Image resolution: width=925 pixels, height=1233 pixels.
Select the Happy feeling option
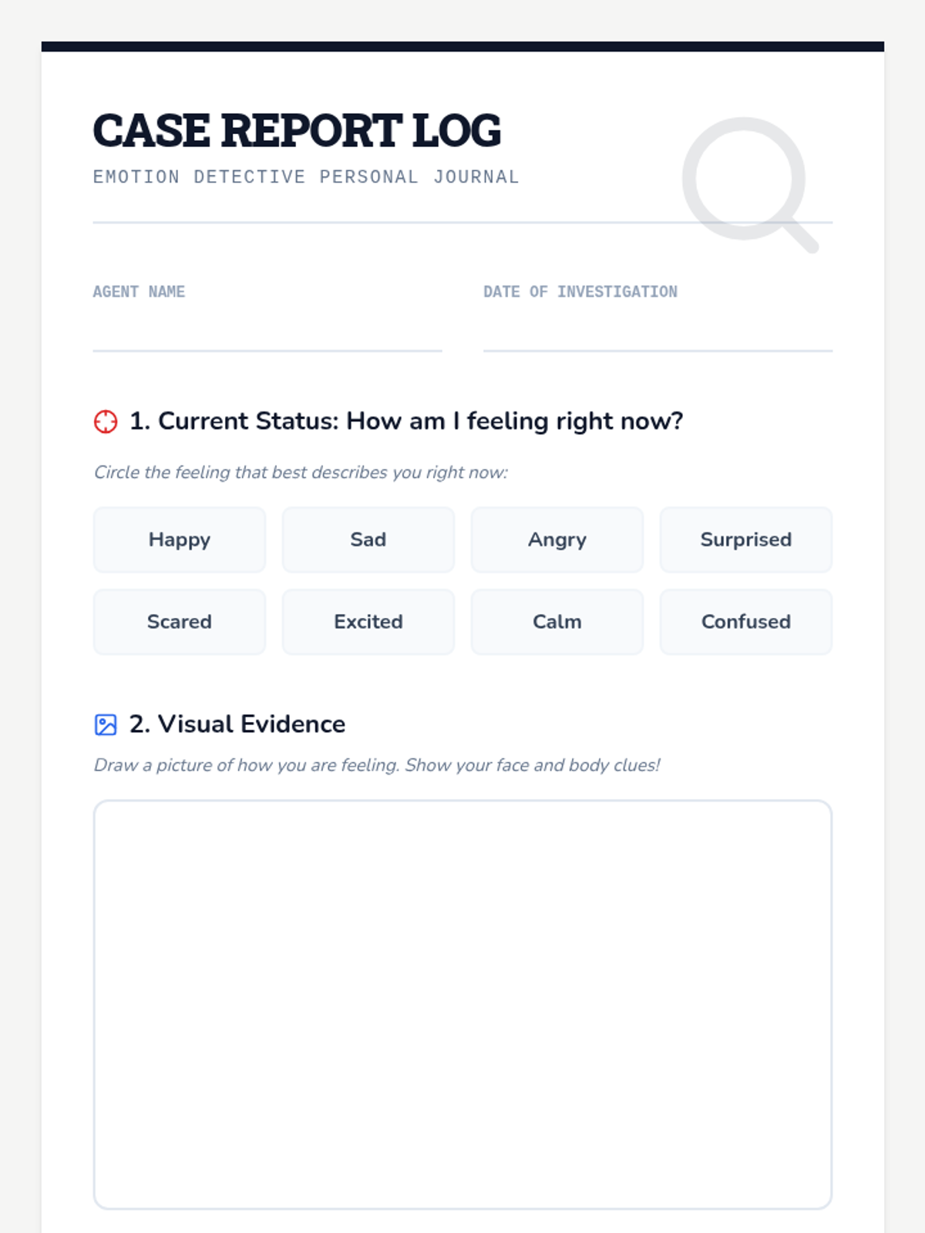[x=180, y=539]
